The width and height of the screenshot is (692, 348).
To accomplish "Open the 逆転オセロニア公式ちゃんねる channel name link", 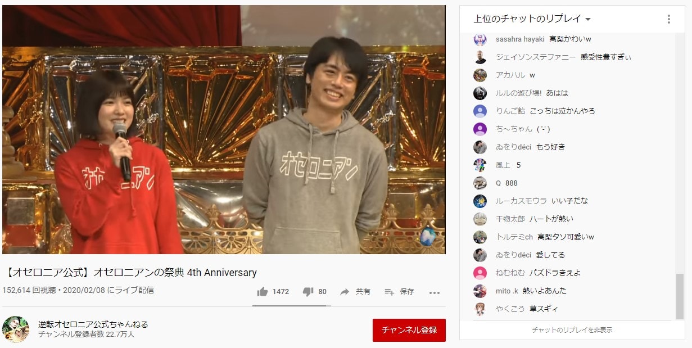I will (x=93, y=324).
